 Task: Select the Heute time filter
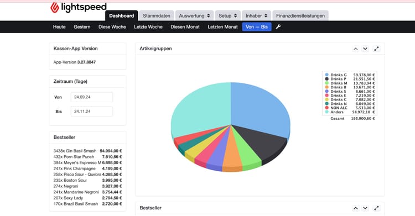pos(59,27)
